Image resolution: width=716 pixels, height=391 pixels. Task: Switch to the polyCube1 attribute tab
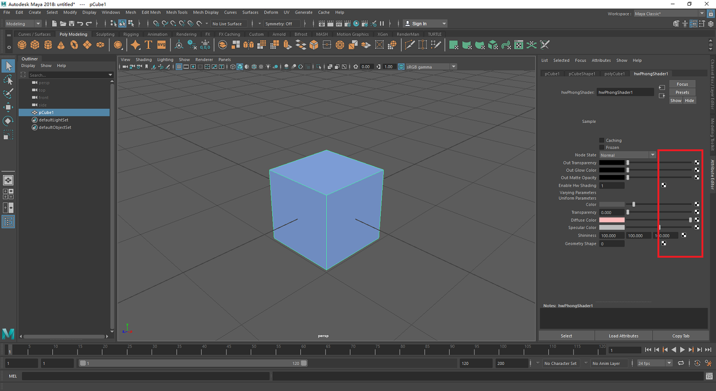[614, 74]
